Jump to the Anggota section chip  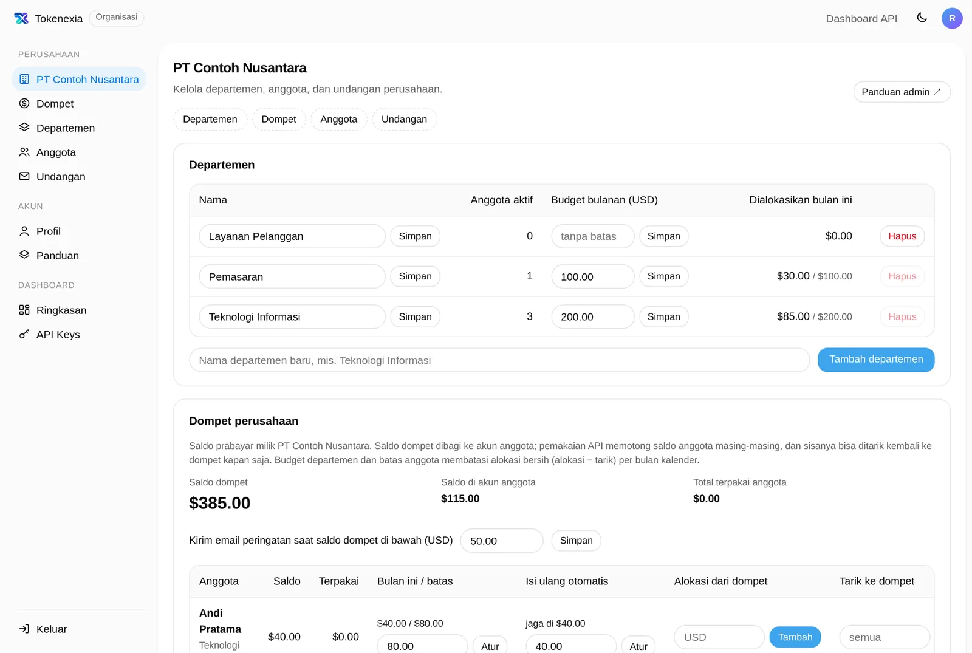click(x=339, y=119)
